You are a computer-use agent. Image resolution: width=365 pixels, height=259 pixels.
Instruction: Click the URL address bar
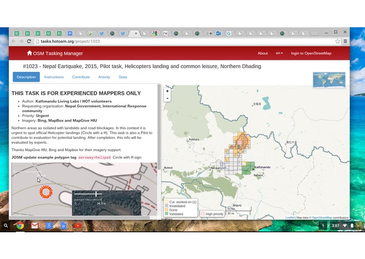point(186,41)
